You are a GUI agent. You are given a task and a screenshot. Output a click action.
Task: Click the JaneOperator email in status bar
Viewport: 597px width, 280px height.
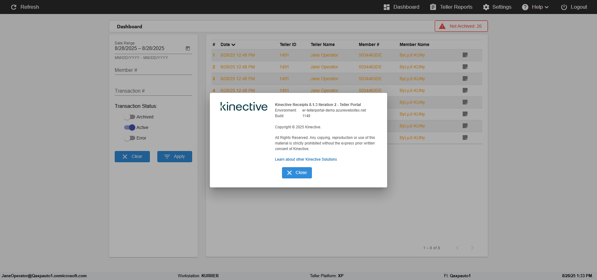[44, 276]
